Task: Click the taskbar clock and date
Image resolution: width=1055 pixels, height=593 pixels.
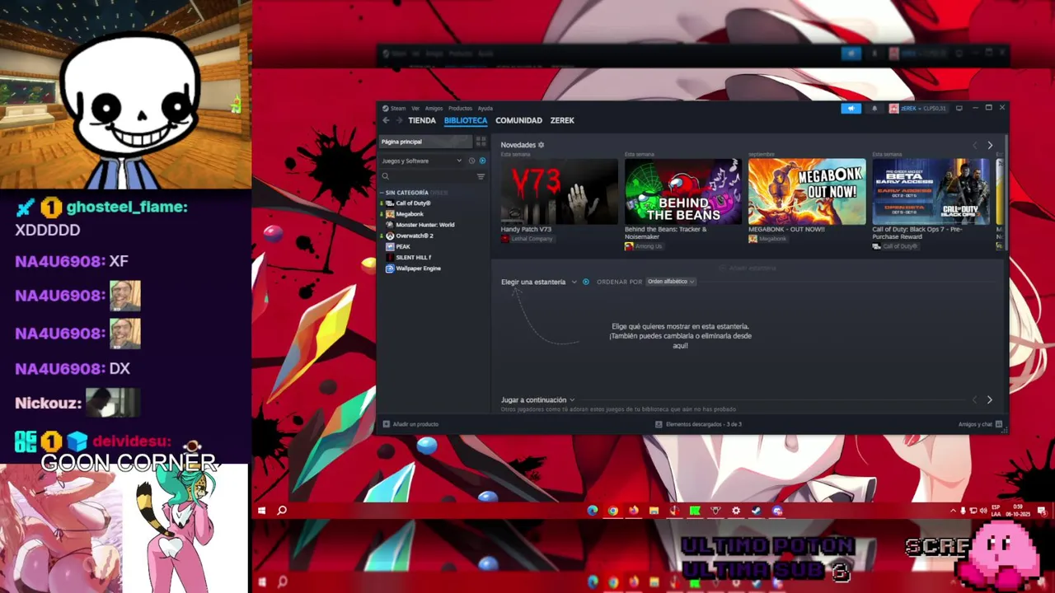Action: 1018,511
